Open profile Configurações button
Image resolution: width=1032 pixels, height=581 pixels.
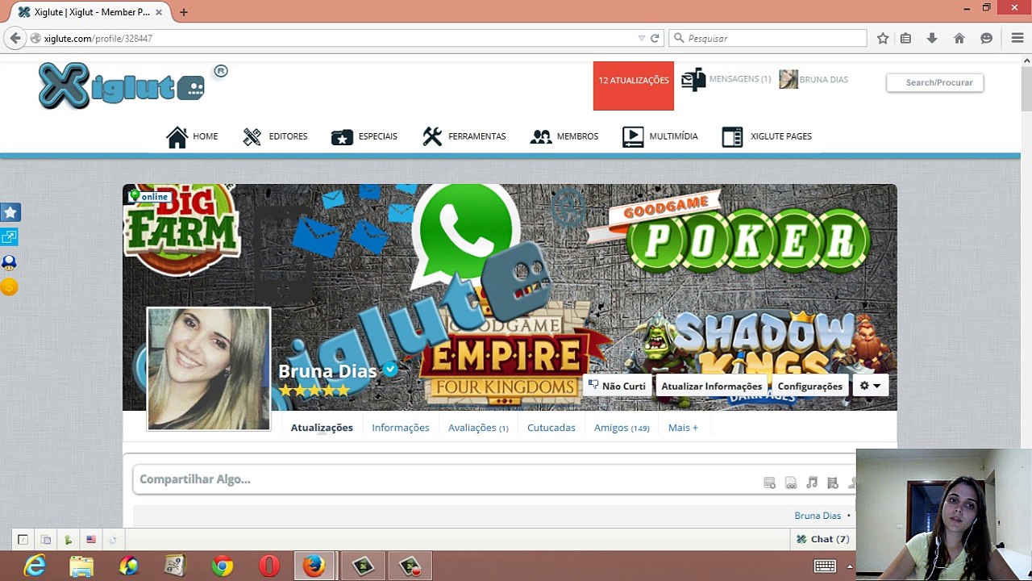click(x=809, y=386)
